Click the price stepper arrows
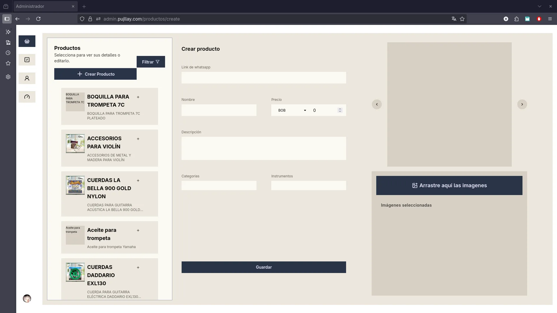Image resolution: width=557 pixels, height=313 pixels. click(x=340, y=110)
